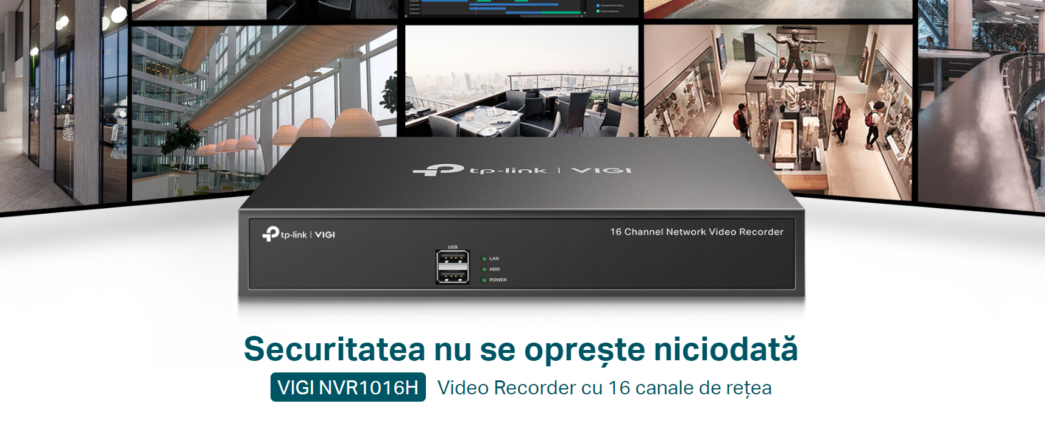Click the POWER indicator light
This screenshot has width=1045, height=440.
point(484,280)
